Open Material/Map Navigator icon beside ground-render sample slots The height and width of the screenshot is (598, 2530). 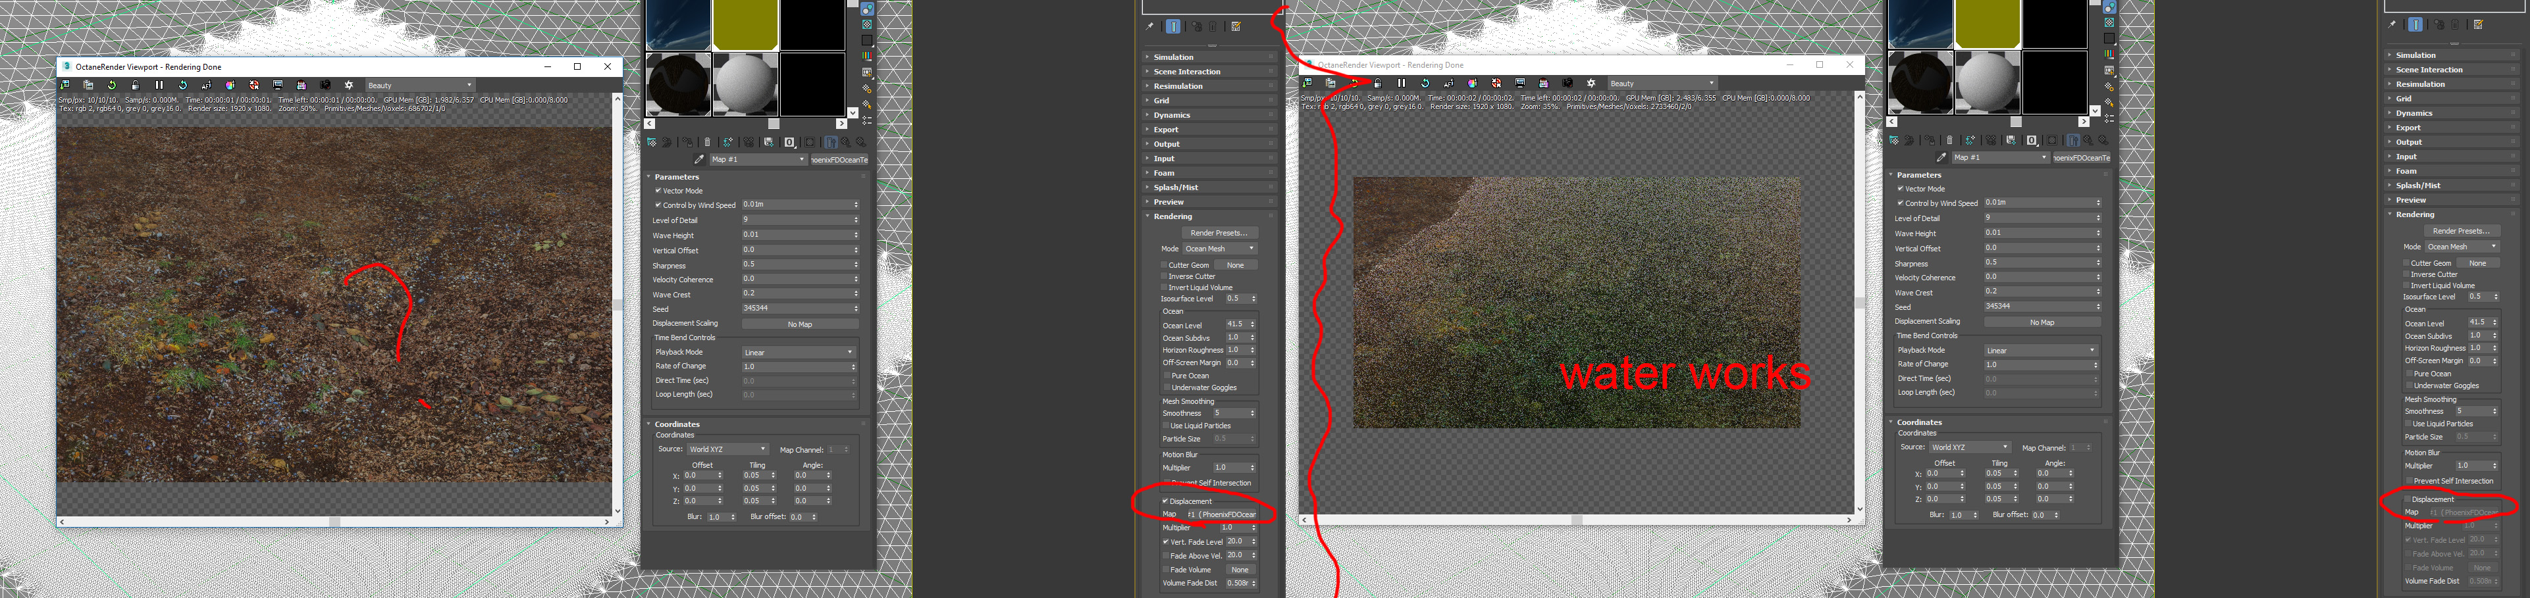tap(867, 120)
